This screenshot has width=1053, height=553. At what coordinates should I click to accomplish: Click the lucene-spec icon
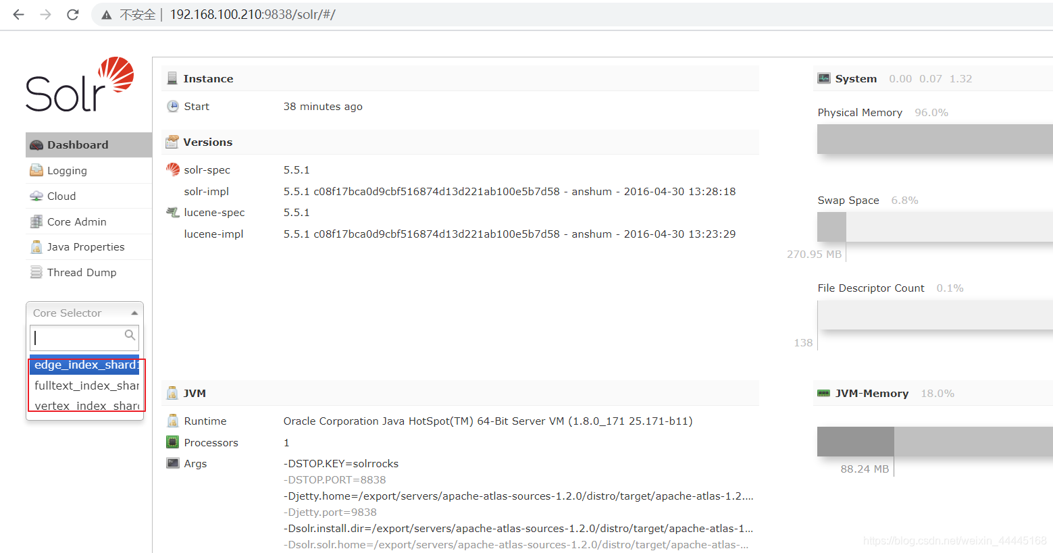tap(173, 212)
